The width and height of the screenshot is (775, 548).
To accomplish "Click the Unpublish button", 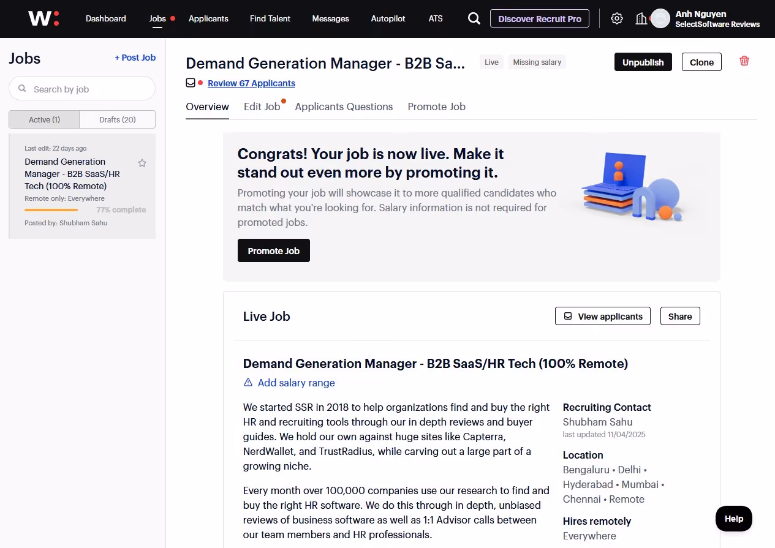I will [x=643, y=62].
